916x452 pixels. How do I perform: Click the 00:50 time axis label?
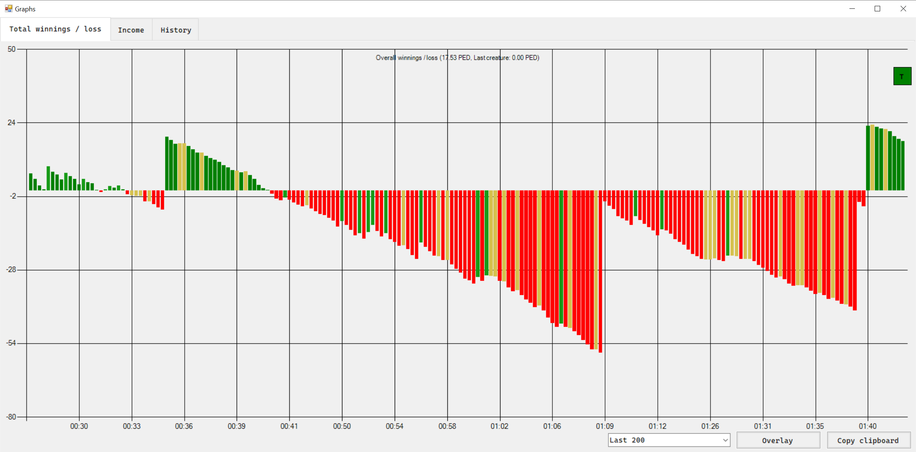(342, 426)
